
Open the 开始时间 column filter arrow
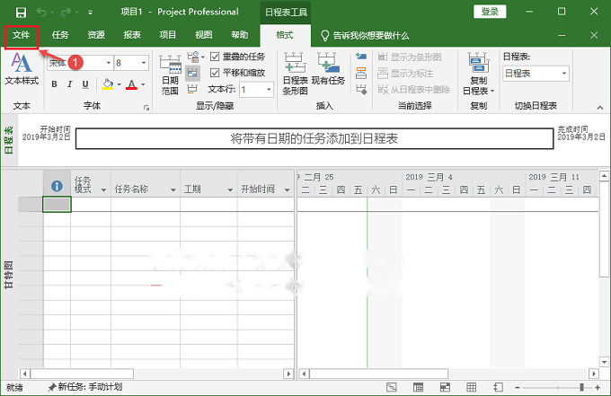coord(288,190)
